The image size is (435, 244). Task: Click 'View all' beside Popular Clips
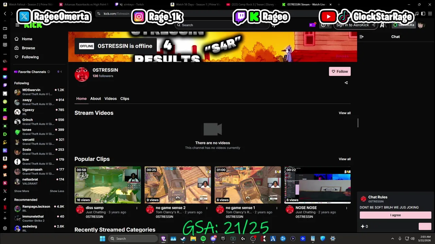[x=345, y=159]
